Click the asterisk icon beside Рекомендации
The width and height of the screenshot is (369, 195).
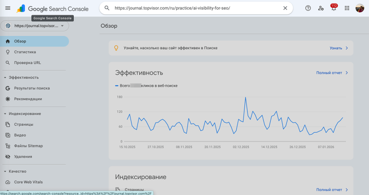click(8, 99)
